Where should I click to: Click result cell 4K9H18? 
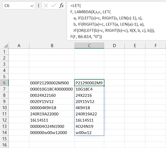(89, 108)
